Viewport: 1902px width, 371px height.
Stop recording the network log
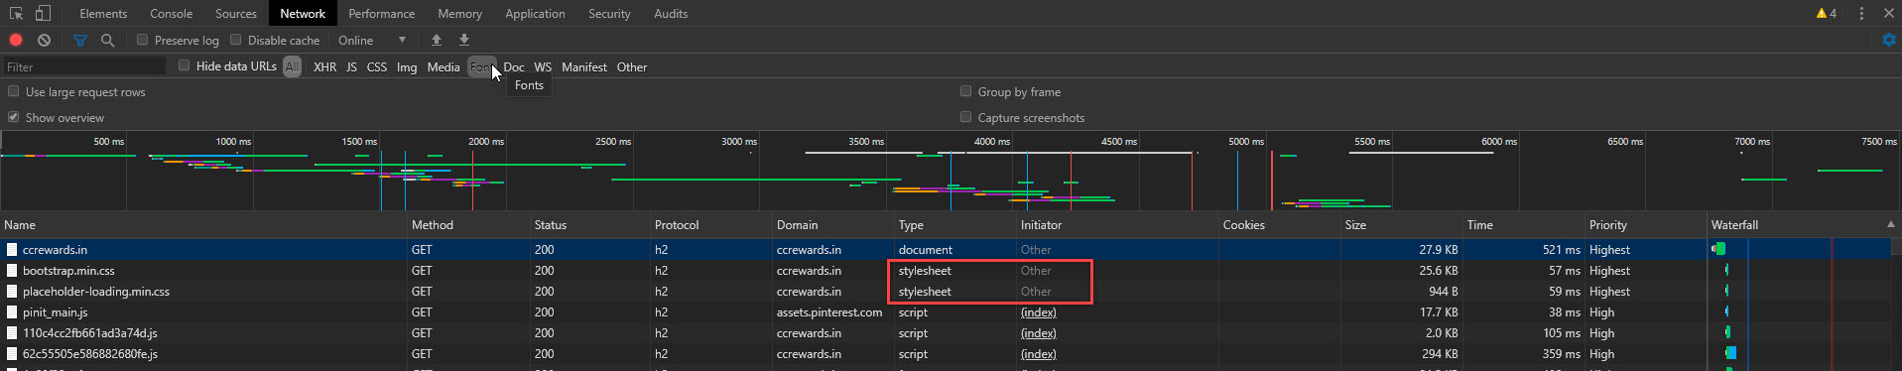16,40
